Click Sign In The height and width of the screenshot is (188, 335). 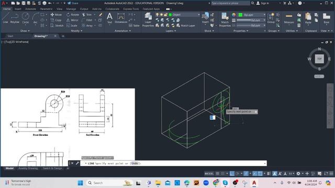tap(263, 3)
